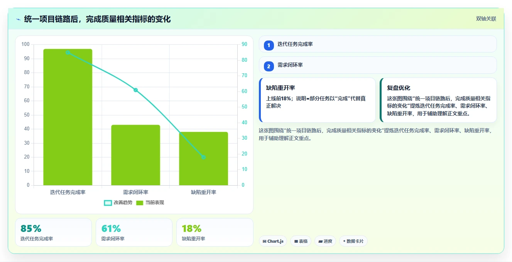Click the 复盘优化 card heading

click(399, 88)
